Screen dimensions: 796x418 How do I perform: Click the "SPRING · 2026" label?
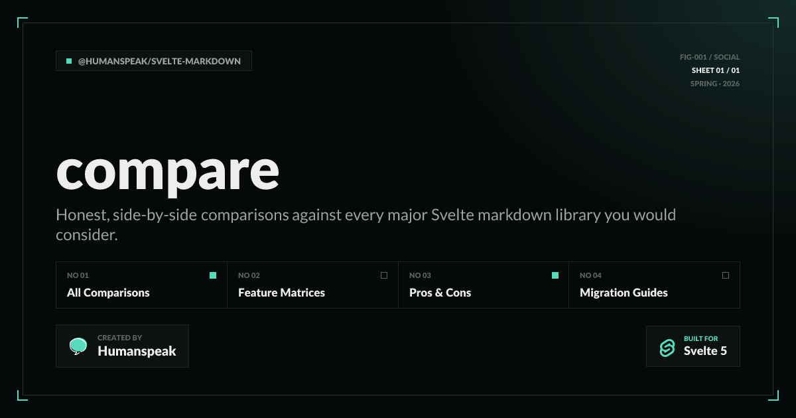coord(715,84)
